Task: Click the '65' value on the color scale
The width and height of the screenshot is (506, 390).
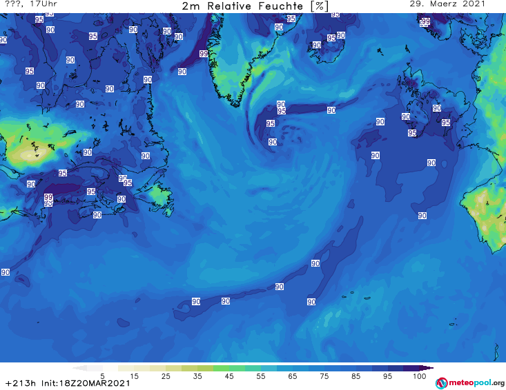Action: [x=293, y=376]
